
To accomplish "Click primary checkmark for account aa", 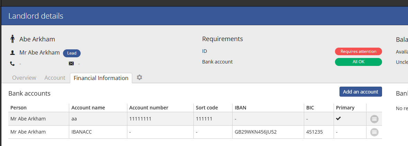I will (x=338, y=119).
